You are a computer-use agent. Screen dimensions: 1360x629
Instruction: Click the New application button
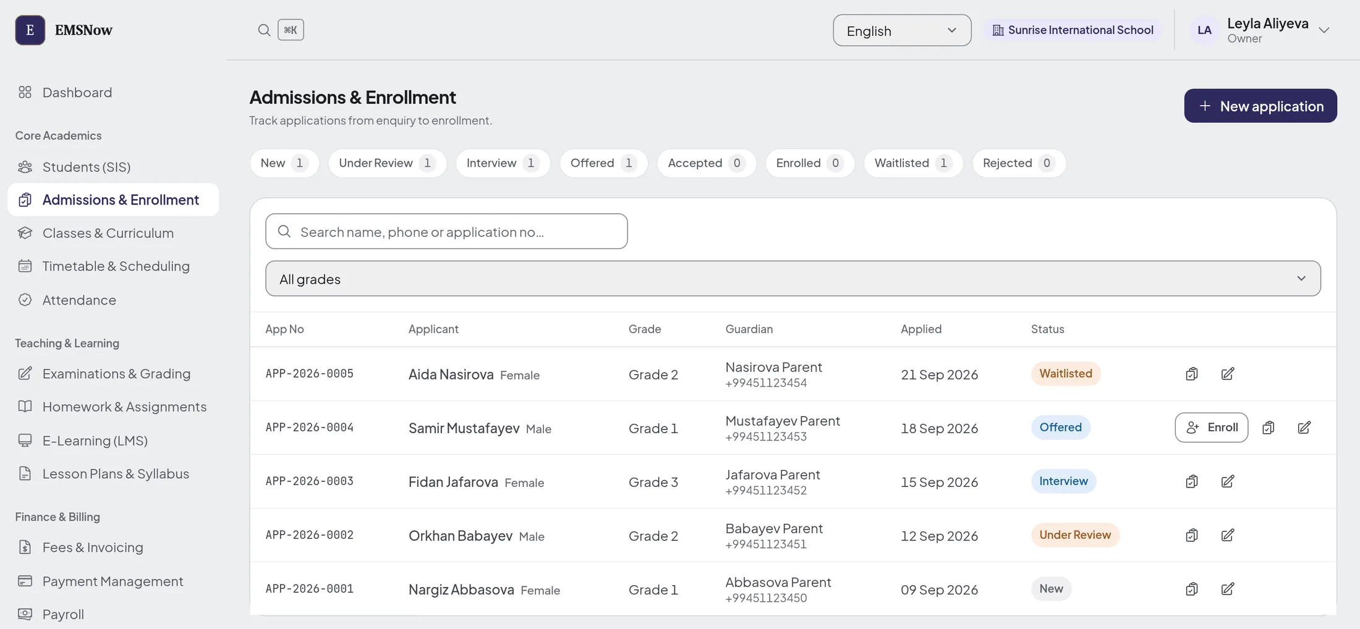pyautogui.click(x=1260, y=106)
